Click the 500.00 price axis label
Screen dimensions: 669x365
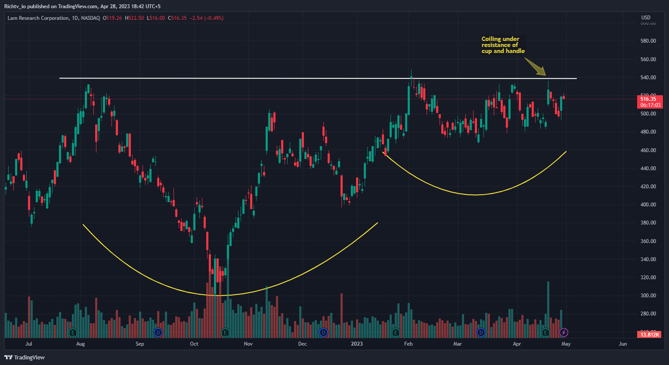point(648,114)
